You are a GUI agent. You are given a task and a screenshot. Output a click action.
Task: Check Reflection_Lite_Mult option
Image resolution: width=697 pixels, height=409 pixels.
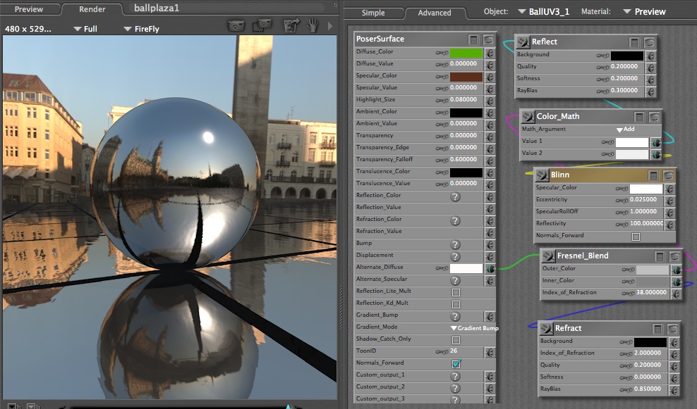click(x=456, y=291)
